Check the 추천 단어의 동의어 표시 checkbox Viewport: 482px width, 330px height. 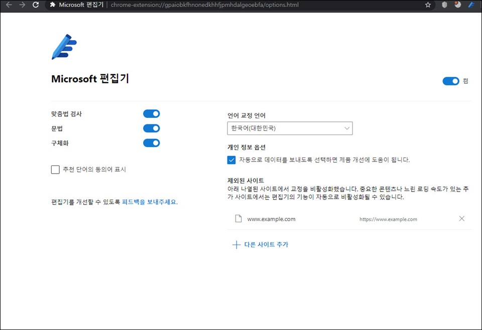pos(55,170)
